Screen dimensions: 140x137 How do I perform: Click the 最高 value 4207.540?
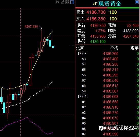click(x=131, y=36)
